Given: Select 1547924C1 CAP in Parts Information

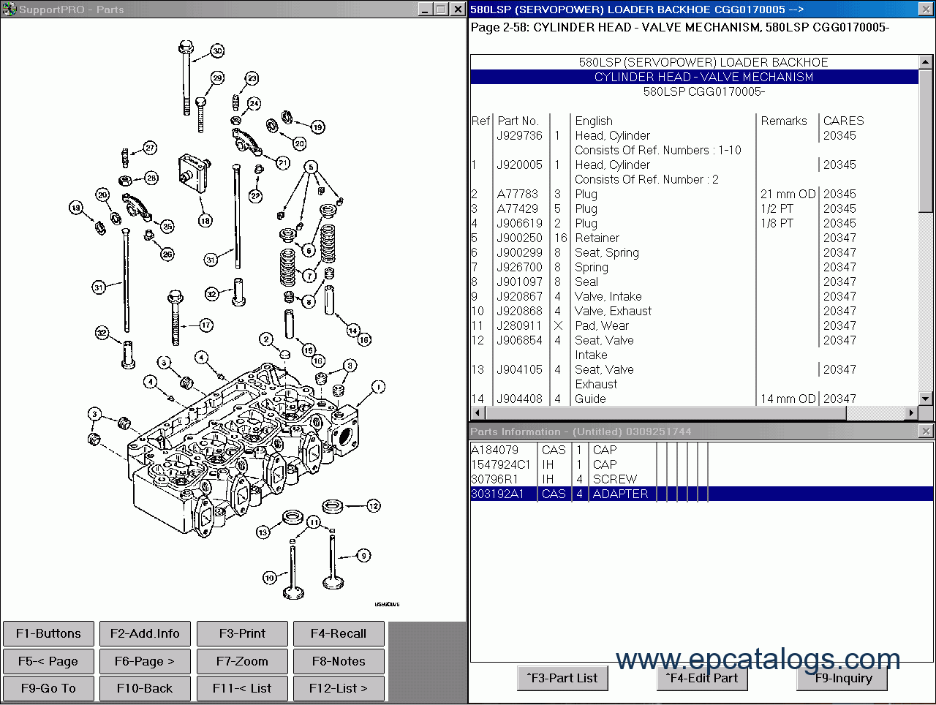Looking at the screenshot, I should point(701,464).
